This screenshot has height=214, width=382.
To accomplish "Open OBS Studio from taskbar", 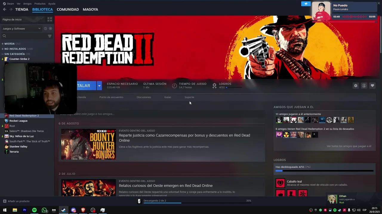I will click(x=93, y=210).
